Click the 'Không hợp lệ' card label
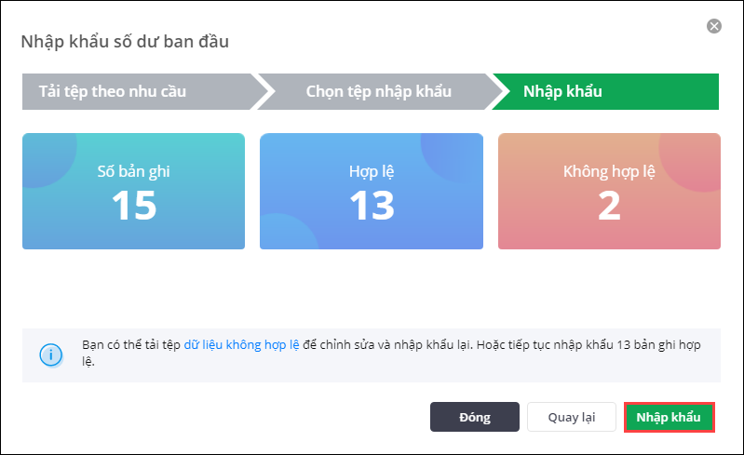The height and width of the screenshot is (455, 744). click(609, 171)
